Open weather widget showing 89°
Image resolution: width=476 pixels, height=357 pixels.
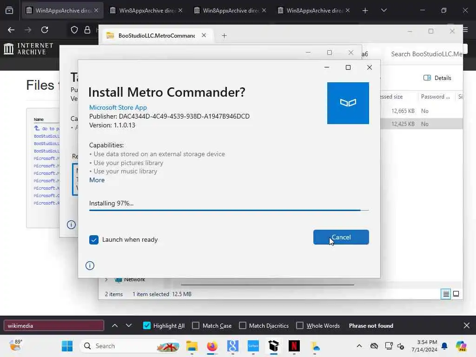pyautogui.click(x=15, y=345)
